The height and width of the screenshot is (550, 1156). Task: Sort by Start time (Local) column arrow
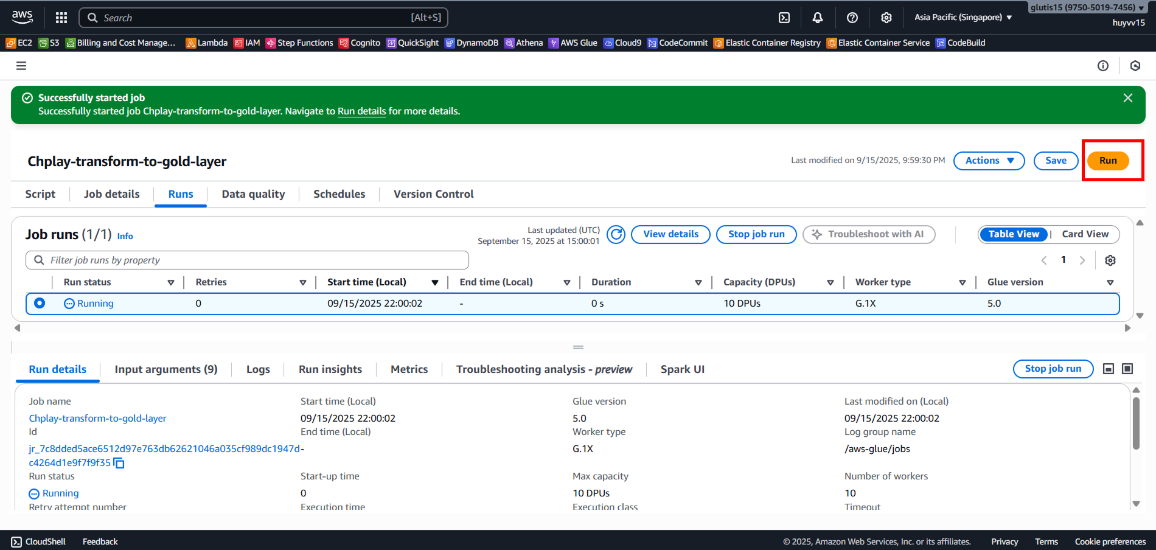coord(435,282)
